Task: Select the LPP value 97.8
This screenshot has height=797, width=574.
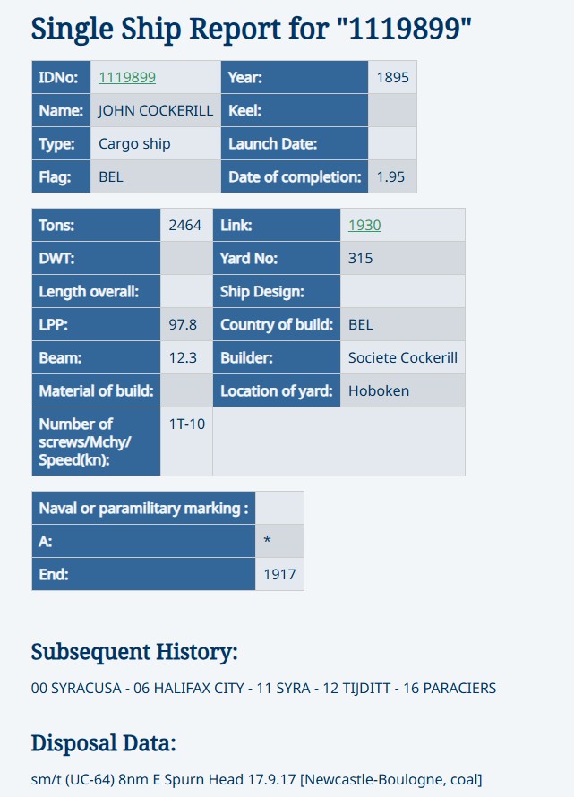Action: click(x=183, y=325)
